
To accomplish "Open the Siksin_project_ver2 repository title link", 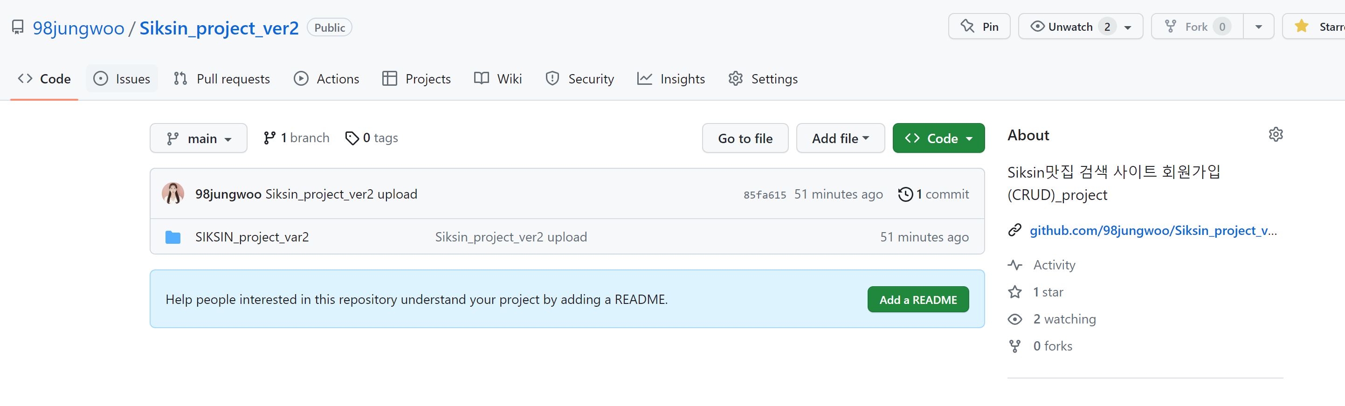I will (x=219, y=28).
